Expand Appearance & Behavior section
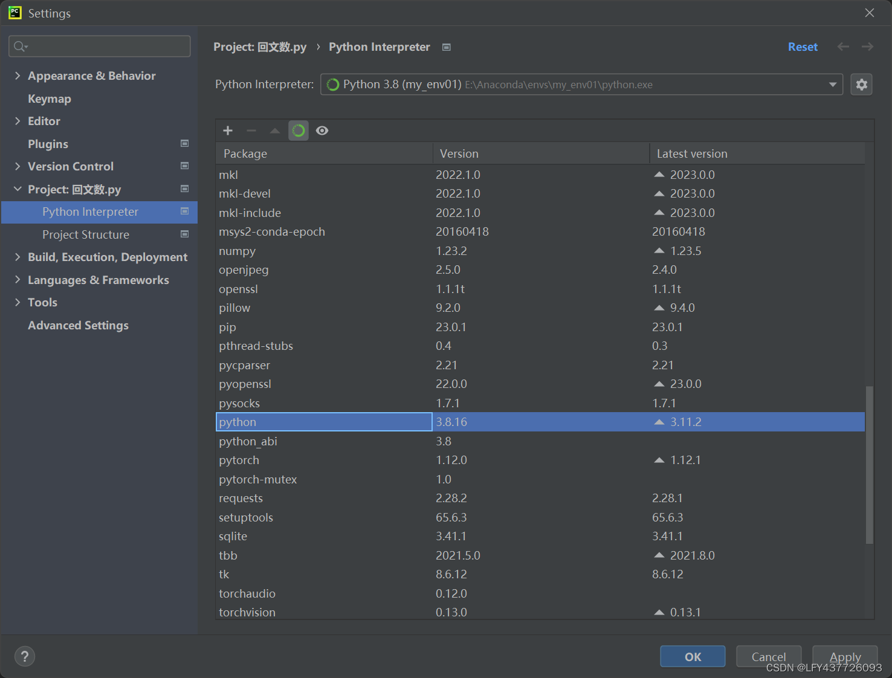This screenshot has width=892, height=678. tap(18, 76)
